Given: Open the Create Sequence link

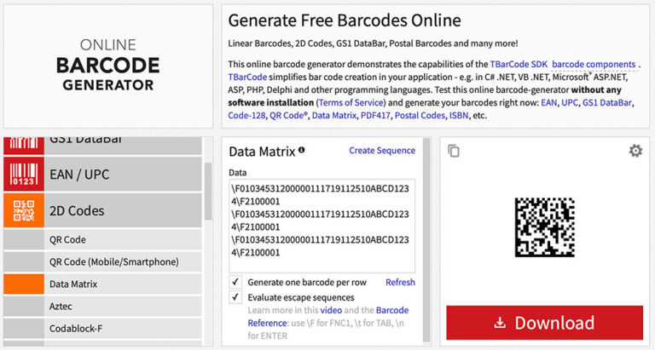Looking at the screenshot, I should (381, 151).
